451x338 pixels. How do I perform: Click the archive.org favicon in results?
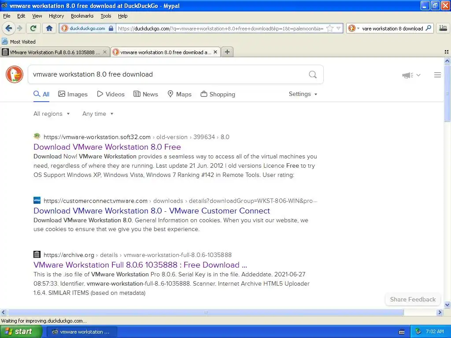[37, 254]
